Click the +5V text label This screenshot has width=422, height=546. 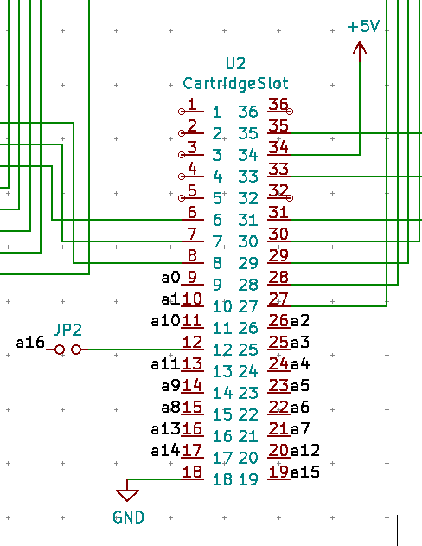click(x=364, y=27)
